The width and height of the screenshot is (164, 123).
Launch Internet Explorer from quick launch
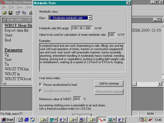27,120
